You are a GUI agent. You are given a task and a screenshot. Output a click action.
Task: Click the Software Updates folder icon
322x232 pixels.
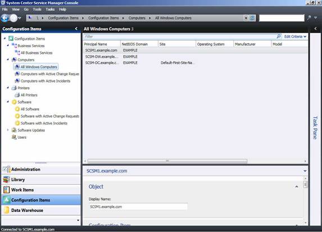14,130
